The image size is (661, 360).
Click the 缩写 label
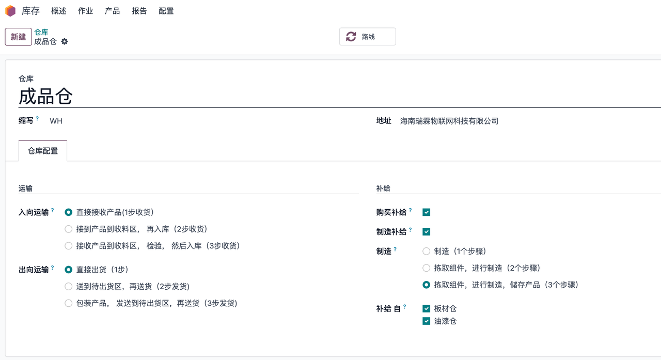point(26,121)
